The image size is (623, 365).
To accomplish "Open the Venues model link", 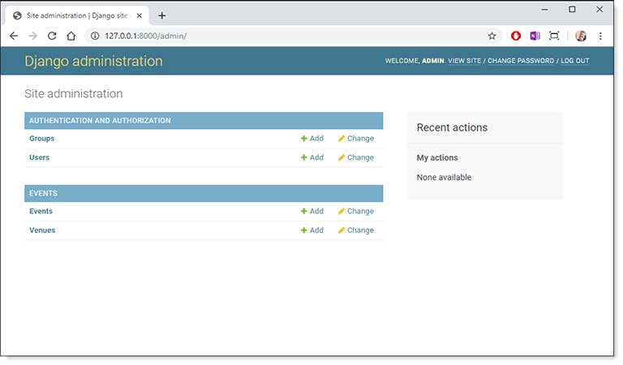I will [42, 230].
